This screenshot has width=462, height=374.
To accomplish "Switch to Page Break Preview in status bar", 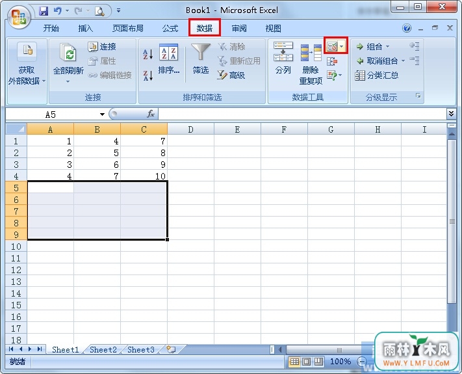I will pyautogui.click(x=318, y=362).
